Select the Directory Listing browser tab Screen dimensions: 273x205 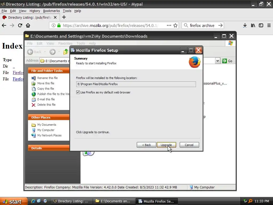(x=30, y=17)
